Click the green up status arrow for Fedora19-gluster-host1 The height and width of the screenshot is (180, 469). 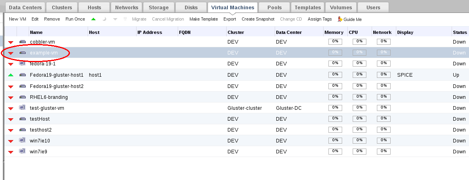click(11, 75)
